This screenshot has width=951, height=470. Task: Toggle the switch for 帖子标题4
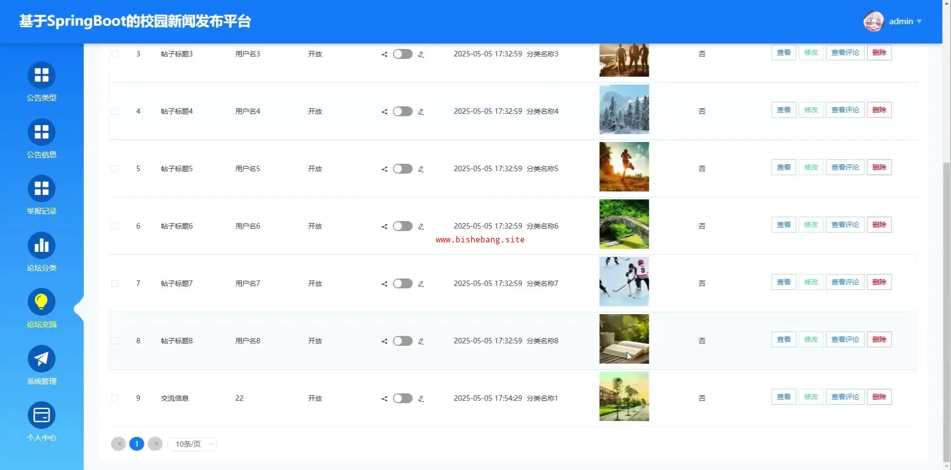(x=403, y=111)
